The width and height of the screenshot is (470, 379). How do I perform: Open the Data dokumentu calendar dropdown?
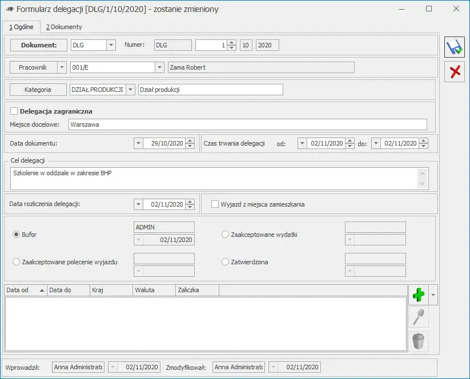click(x=138, y=143)
